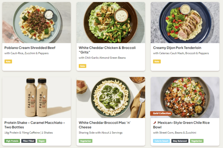Click Vegetarian tag on Mac 'n' Cheese card

[x=85, y=141]
